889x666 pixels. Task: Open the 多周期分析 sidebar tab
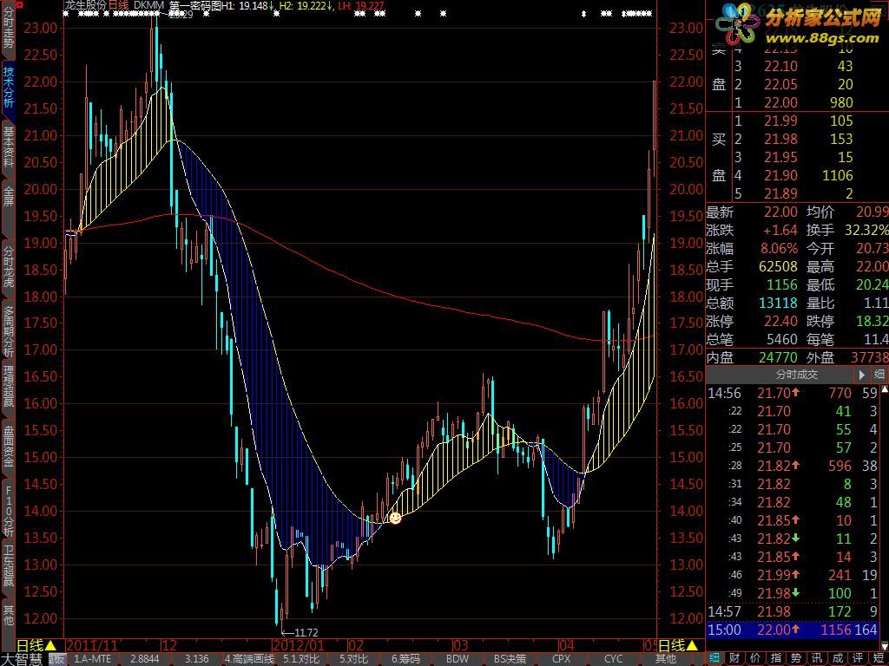(8, 330)
